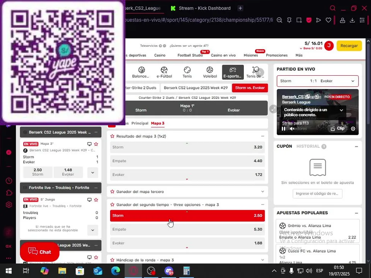
Task: Open the easy setup menu icon
Action: coord(362,20)
